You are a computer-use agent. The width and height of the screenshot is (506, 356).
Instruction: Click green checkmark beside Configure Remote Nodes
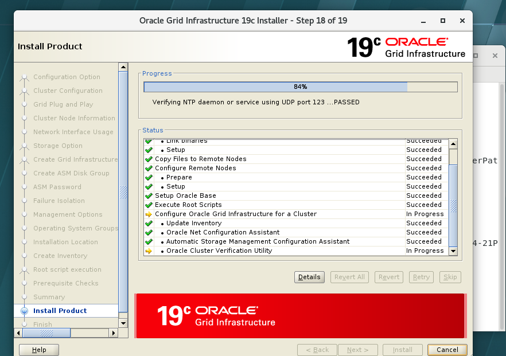(x=149, y=168)
